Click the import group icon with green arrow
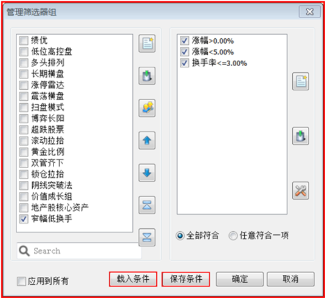The image size is (325, 298). [x=147, y=76]
